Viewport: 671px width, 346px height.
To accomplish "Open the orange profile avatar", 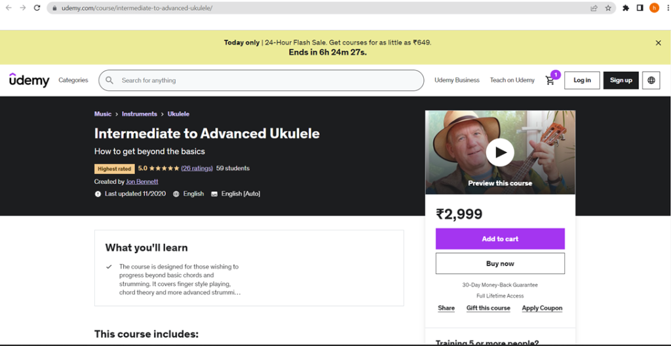I will pos(655,8).
